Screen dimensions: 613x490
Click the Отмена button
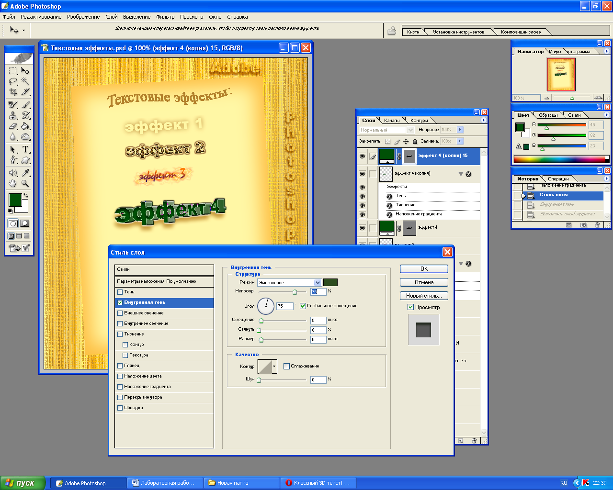(x=424, y=282)
